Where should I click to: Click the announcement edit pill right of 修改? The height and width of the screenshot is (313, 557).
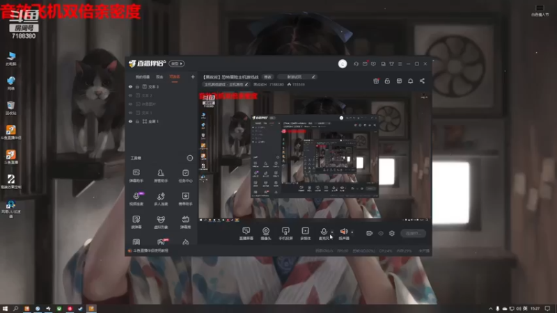[297, 77]
